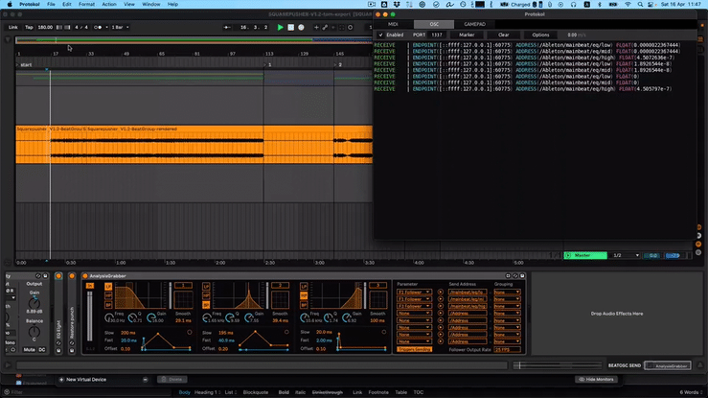Open Grouping dropdown on first row
This screenshot has width=708, height=398.
pos(507,293)
